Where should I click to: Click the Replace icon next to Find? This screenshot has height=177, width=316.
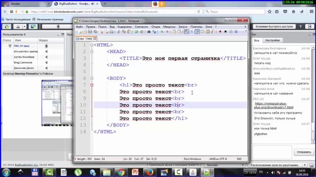point(155,31)
